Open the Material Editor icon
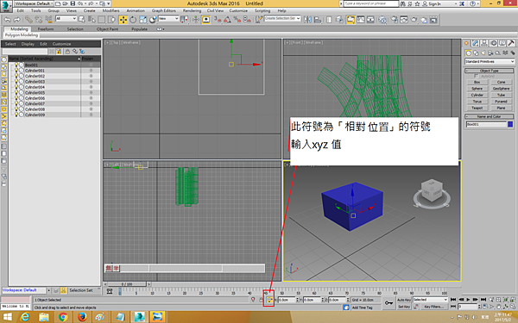This screenshot has width=518, height=323. [x=382, y=20]
